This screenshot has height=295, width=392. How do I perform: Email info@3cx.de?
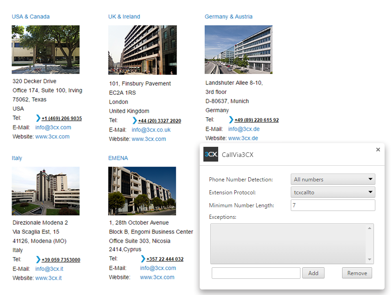(244, 129)
